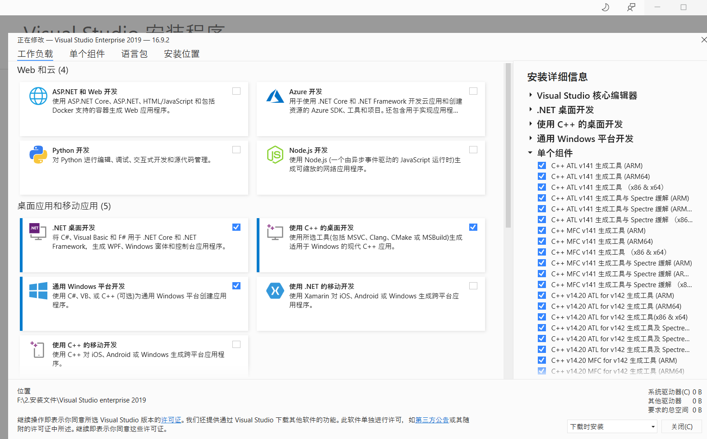707x439 pixels.
Task: Uncheck C++ v14.20 ATL for v142 生成工具 (ARM)
Action: [x=542, y=295]
